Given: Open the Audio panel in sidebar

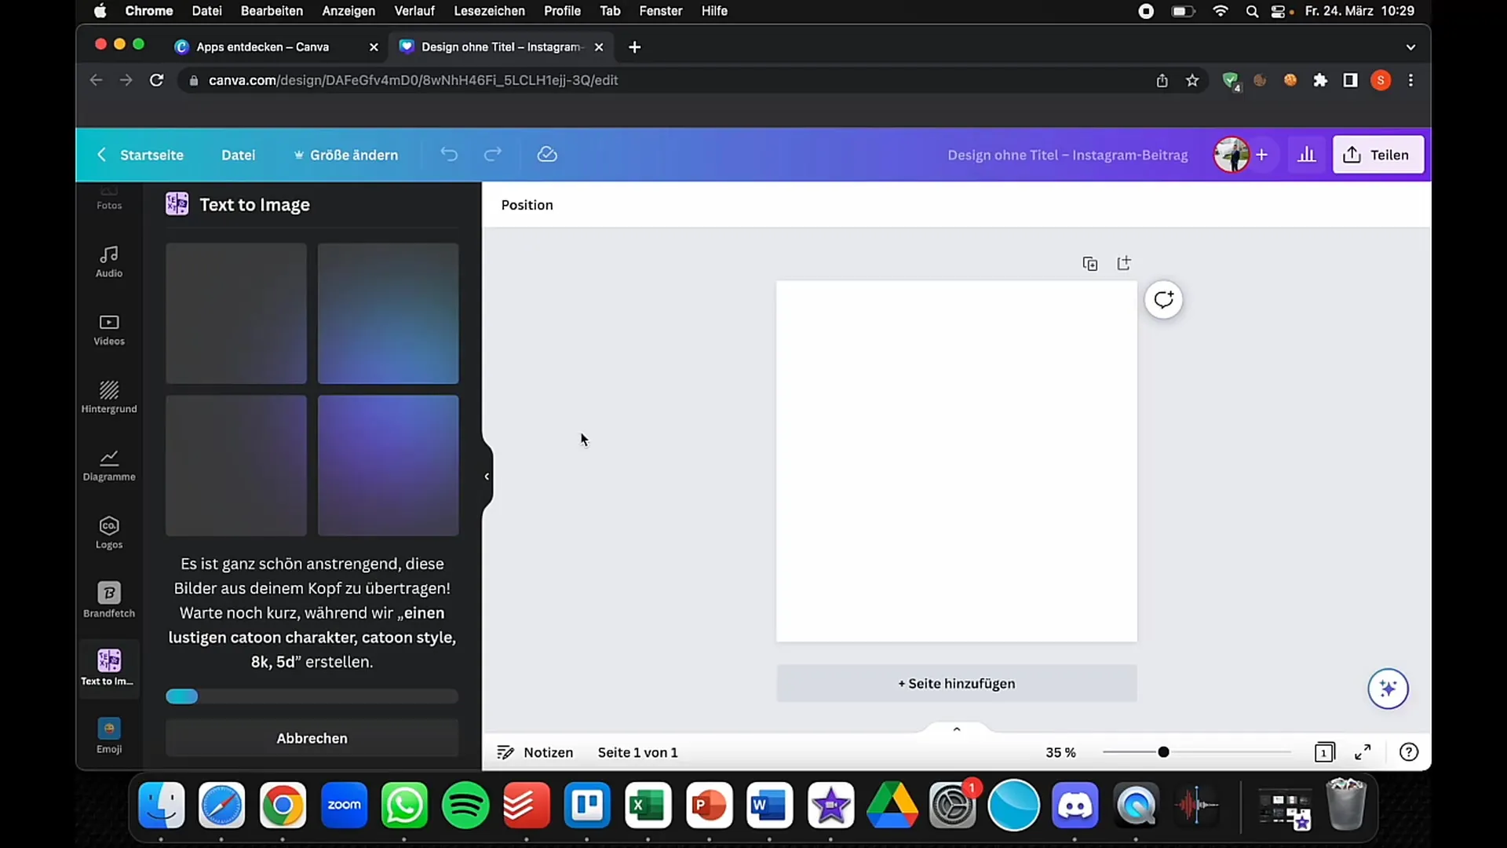Looking at the screenshot, I should (x=109, y=261).
